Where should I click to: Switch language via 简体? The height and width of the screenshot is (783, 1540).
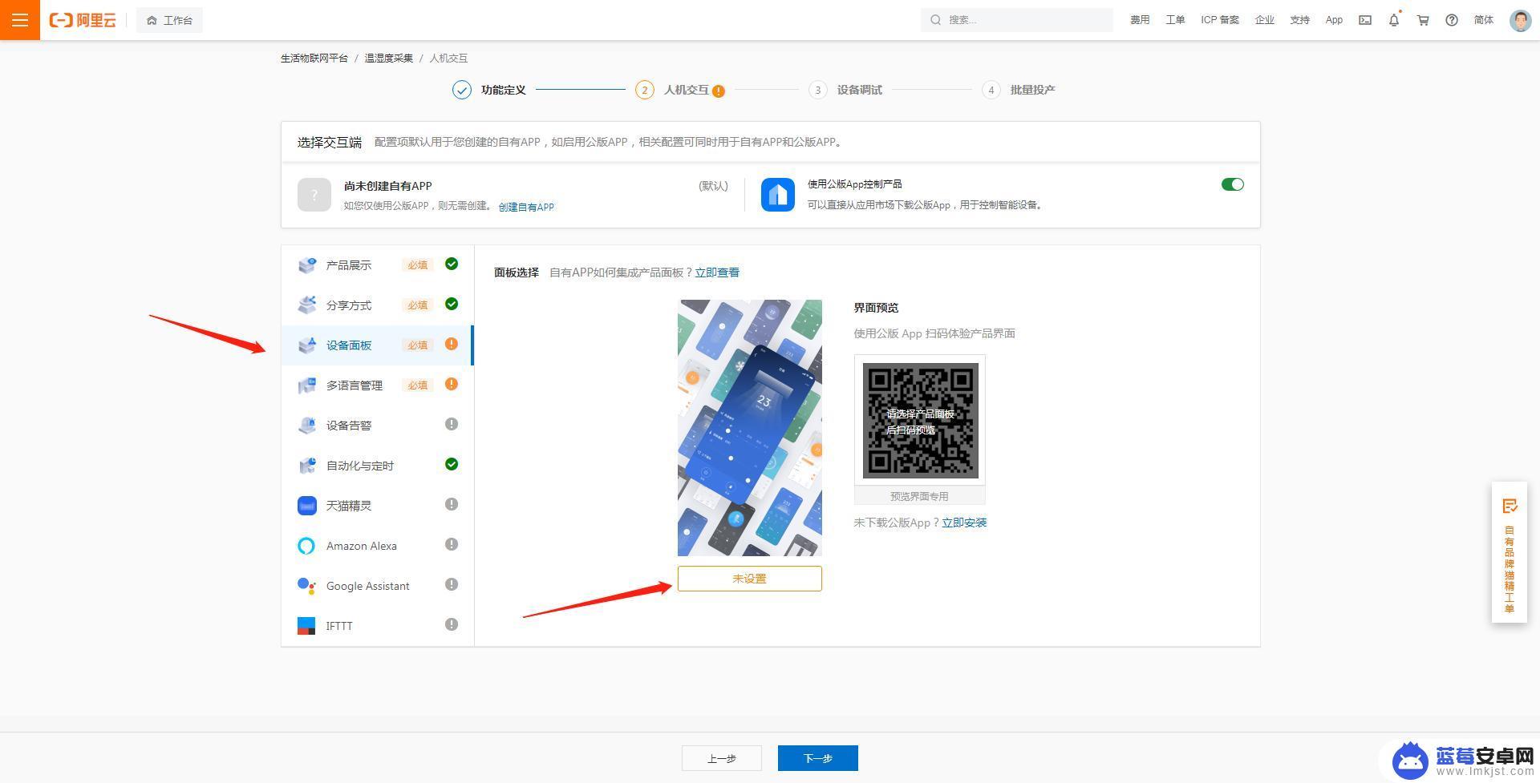point(1484,20)
